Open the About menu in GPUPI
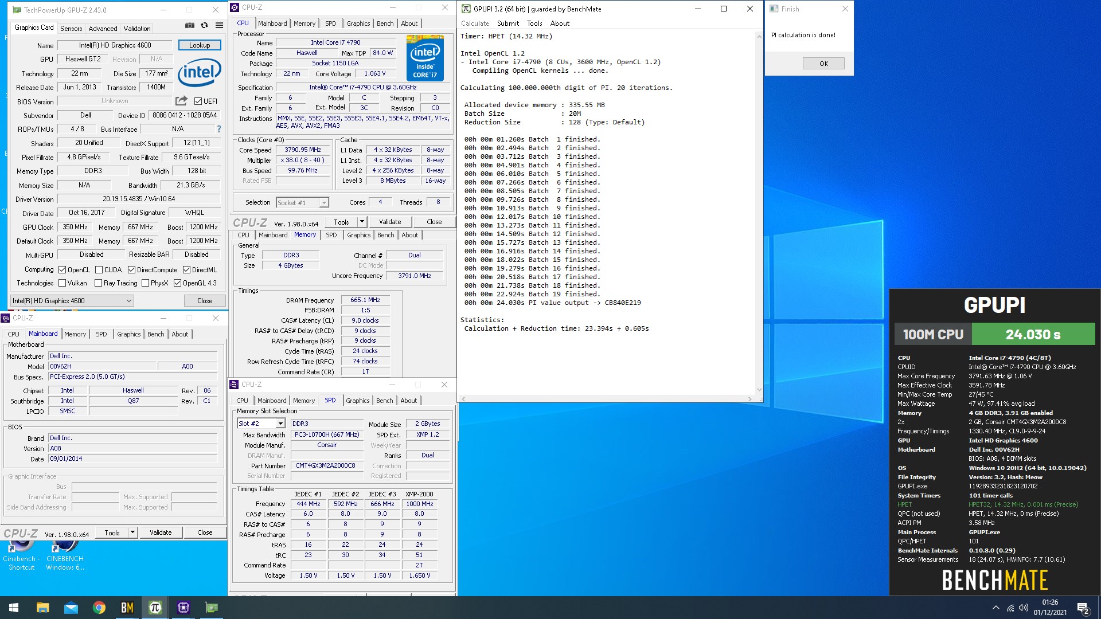This screenshot has height=619, width=1101. pyautogui.click(x=560, y=23)
